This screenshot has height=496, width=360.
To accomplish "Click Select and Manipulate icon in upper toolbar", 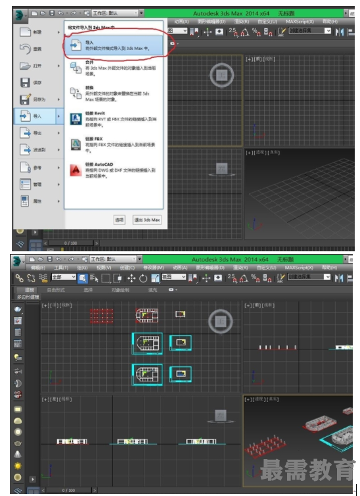I will click(x=208, y=32).
